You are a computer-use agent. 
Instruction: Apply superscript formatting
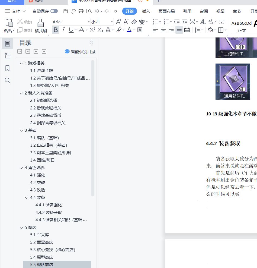point(92,30)
